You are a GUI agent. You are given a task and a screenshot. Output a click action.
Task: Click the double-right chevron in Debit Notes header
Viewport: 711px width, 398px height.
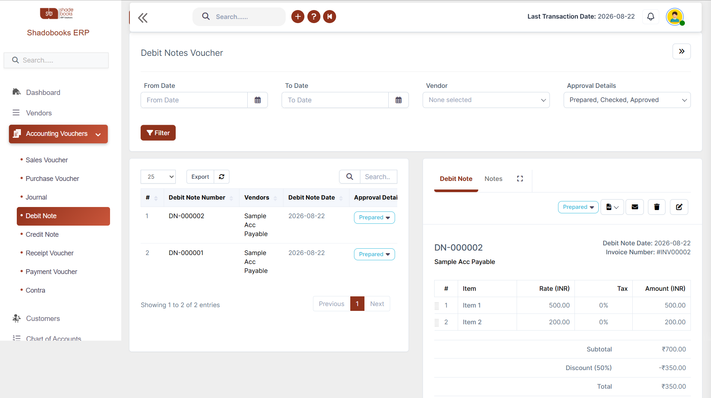pyautogui.click(x=682, y=51)
